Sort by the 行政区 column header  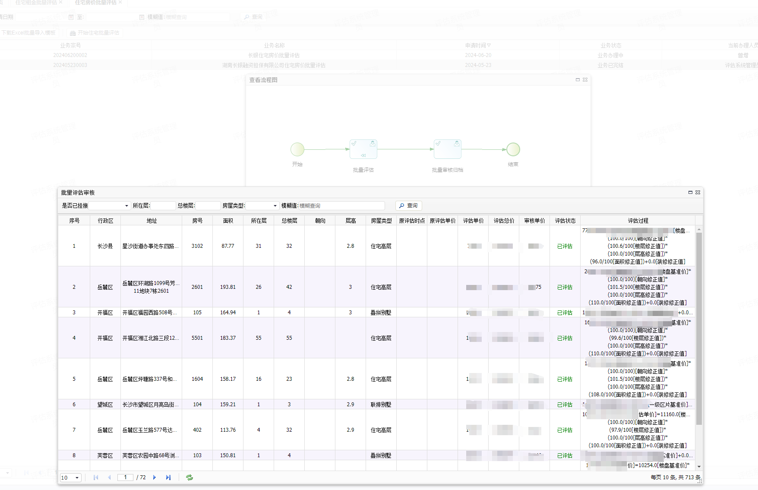105,221
